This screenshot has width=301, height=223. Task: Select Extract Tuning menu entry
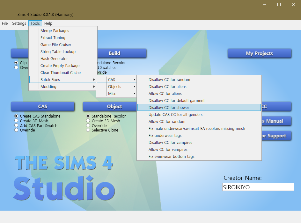pyautogui.click(x=63, y=38)
